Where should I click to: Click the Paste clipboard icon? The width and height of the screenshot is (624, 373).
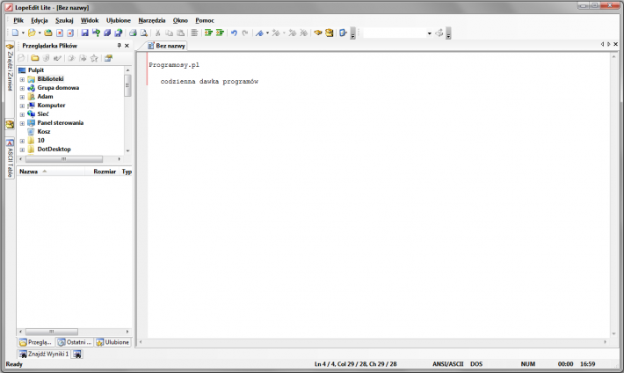[180, 33]
